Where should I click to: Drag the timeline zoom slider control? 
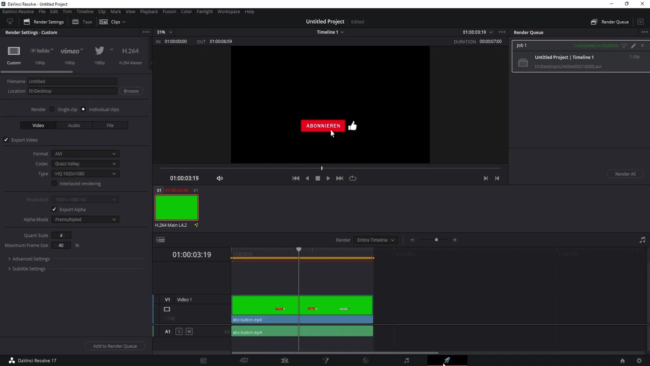[x=436, y=240]
